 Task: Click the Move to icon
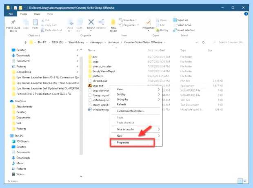click(x=70, y=22)
